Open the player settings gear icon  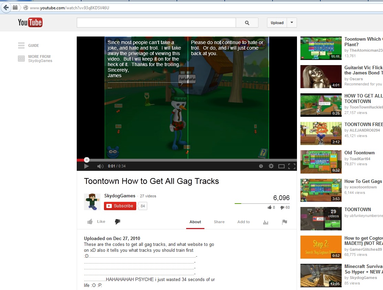click(271, 166)
